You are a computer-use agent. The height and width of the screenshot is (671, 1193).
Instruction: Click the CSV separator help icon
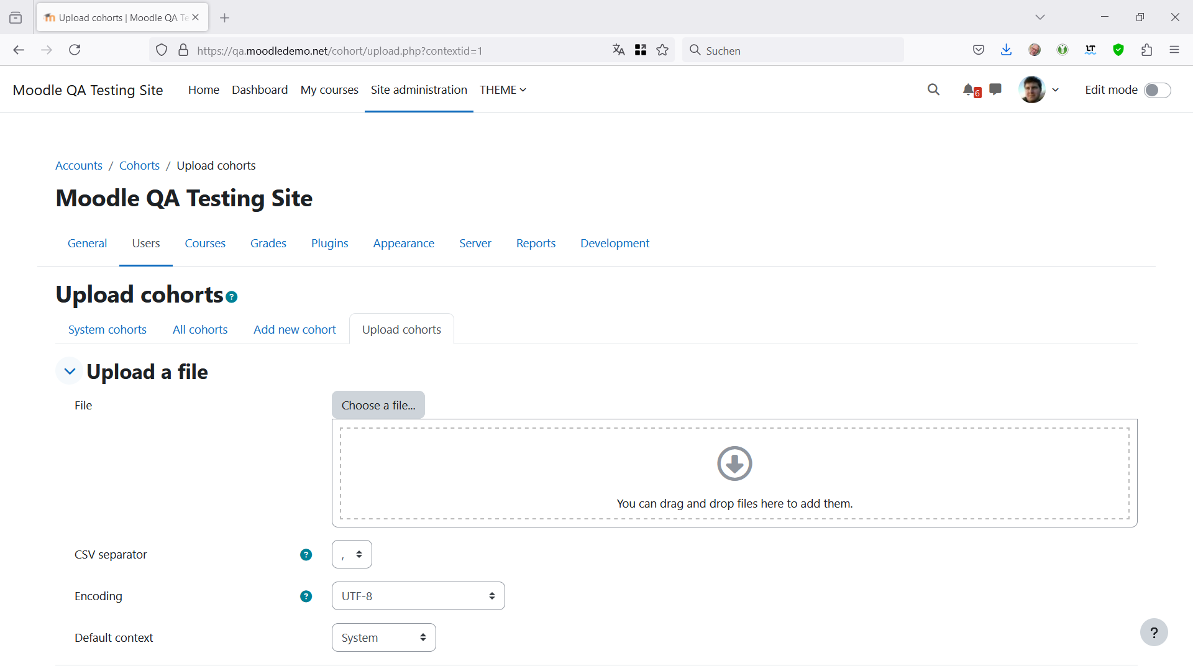pos(306,555)
